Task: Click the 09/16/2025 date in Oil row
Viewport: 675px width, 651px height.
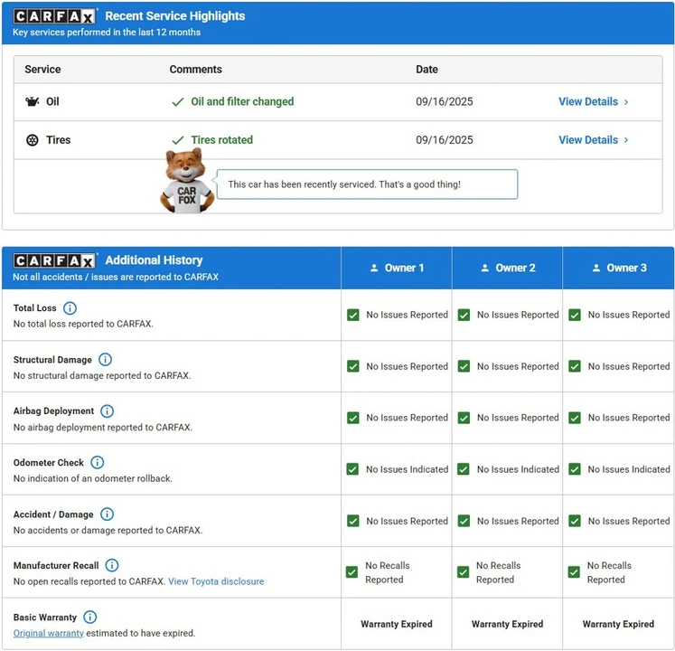Action: 445,101
